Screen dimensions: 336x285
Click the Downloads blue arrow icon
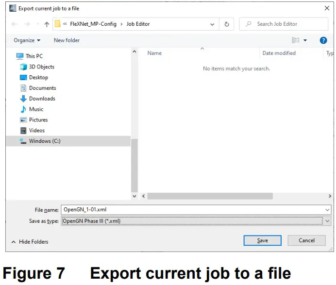tap(23, 99)
